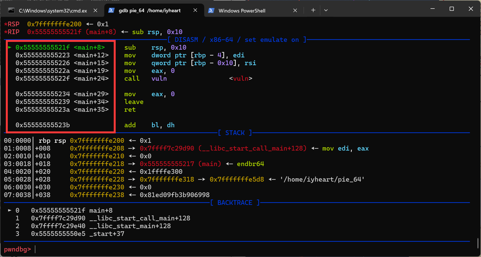Click the PowerShell icon on gdb tab

point(111,10)
